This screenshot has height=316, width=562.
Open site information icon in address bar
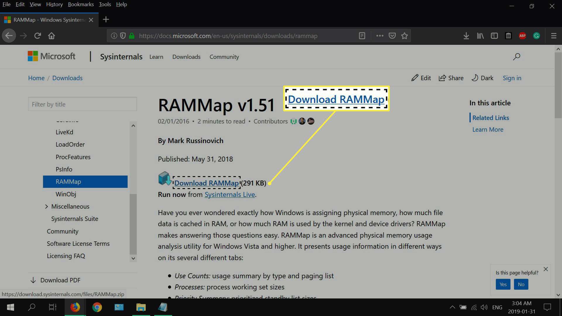pyautogui.click(x=114, y=36)
